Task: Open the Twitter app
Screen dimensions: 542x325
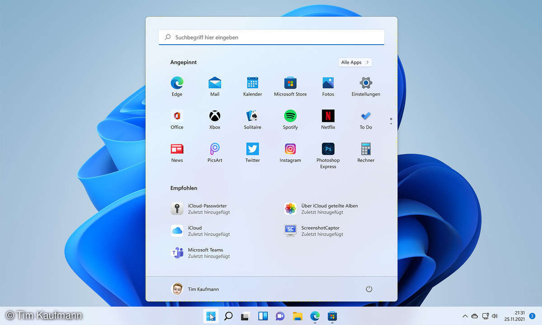Action: click(252, 153)
